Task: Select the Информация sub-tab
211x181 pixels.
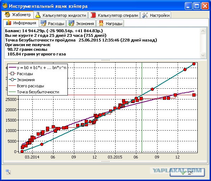Action: tap(21, 23)
